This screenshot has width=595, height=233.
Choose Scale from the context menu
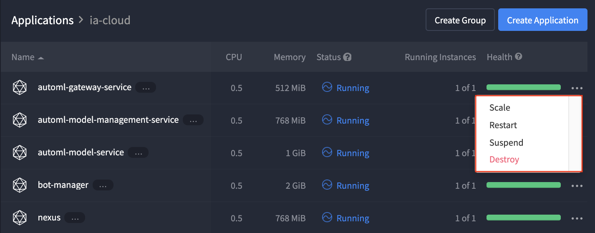tap(500, 108)
